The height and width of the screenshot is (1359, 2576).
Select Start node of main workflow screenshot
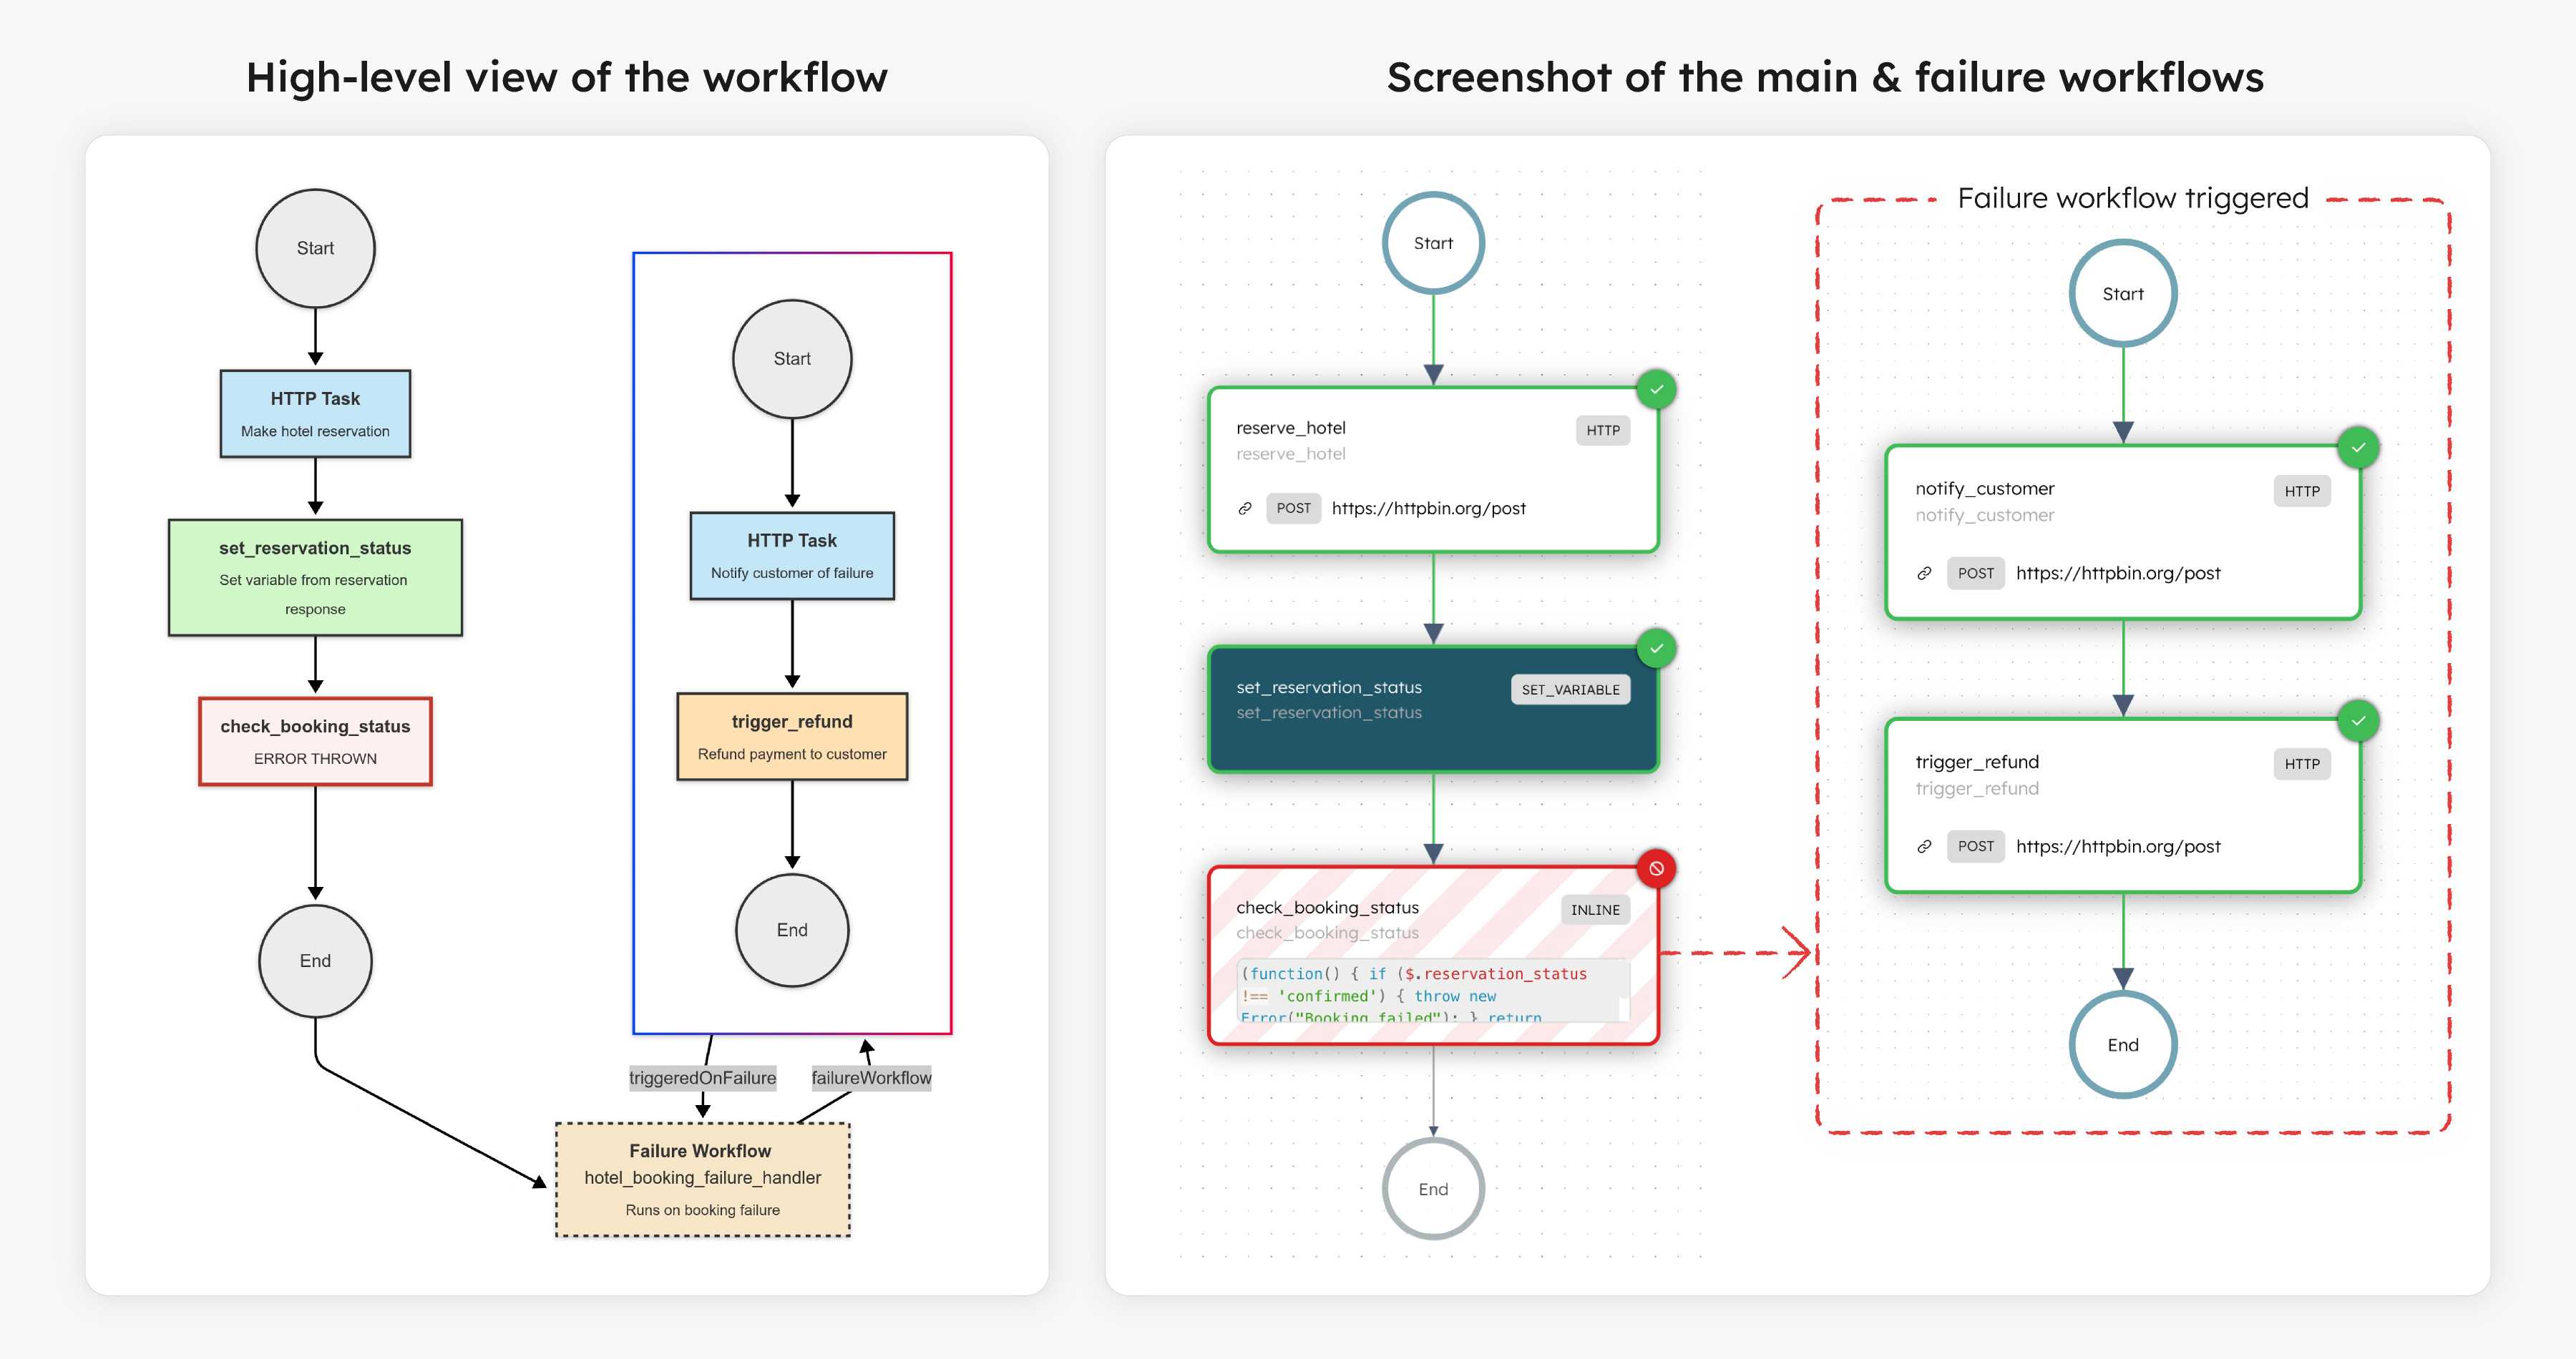(1433, 242)
